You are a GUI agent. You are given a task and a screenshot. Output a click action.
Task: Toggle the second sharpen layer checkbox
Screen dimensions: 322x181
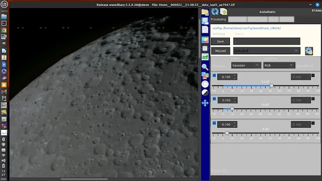tap(214, 99)
